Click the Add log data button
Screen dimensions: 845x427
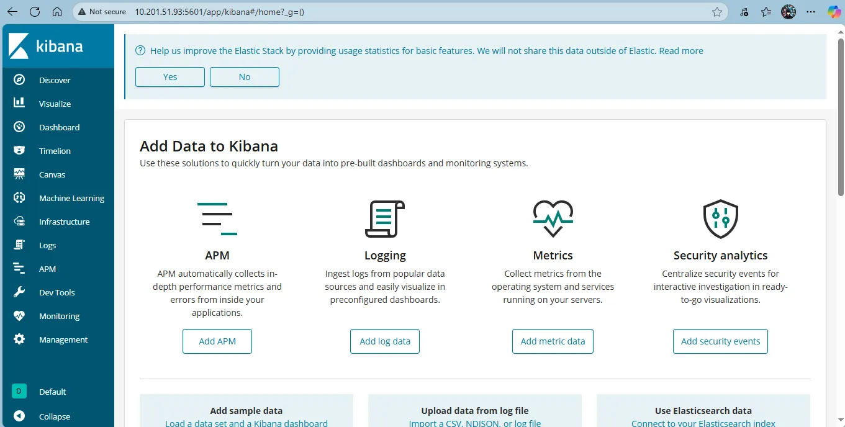click(385, 341)
